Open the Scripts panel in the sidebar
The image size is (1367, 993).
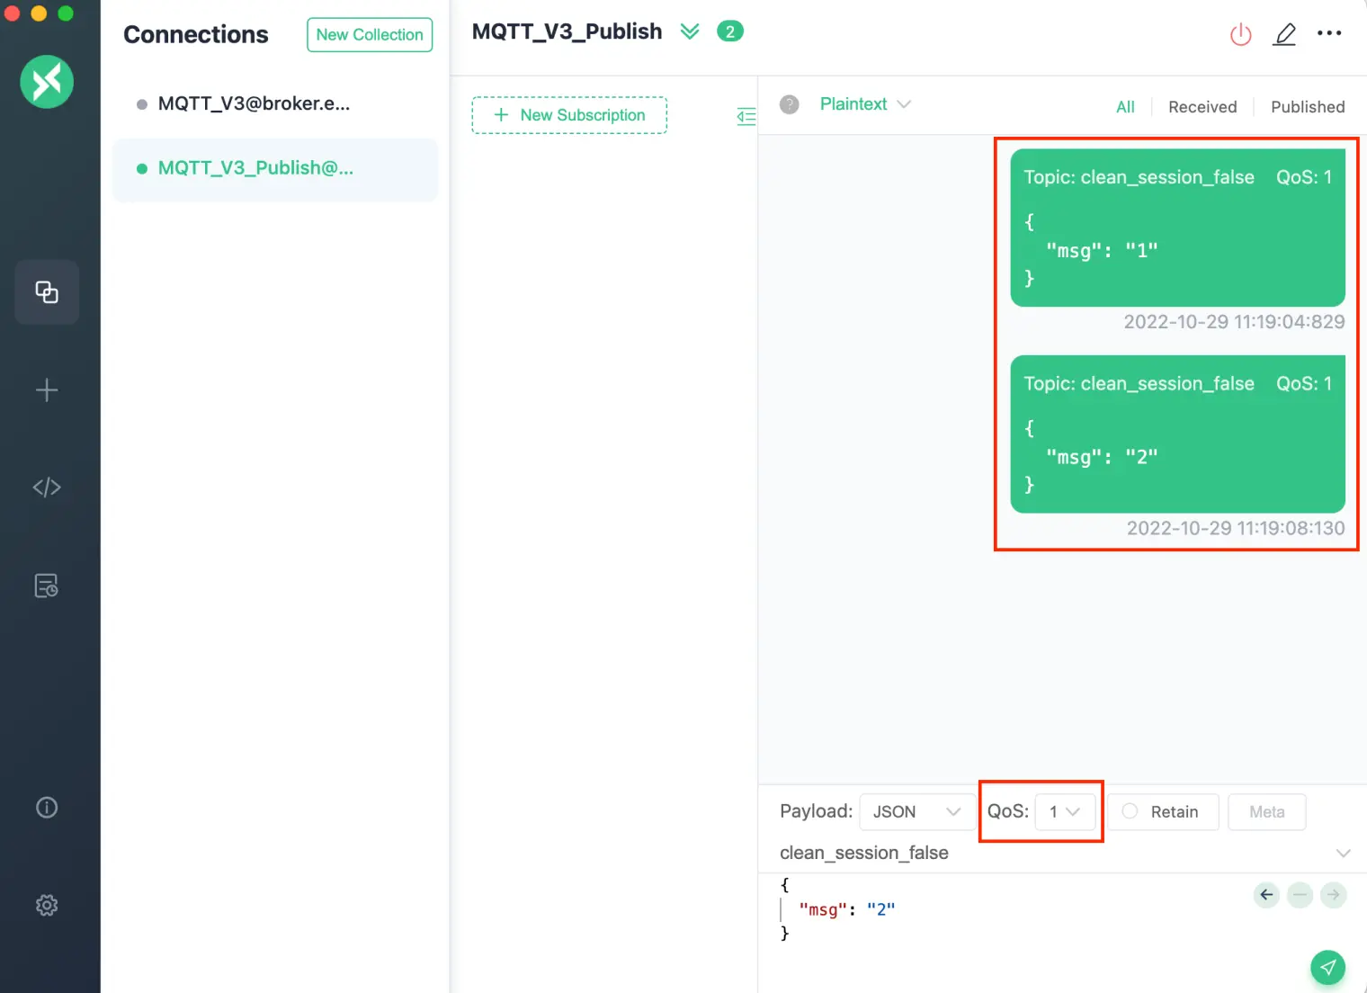(x=46, y=487)
